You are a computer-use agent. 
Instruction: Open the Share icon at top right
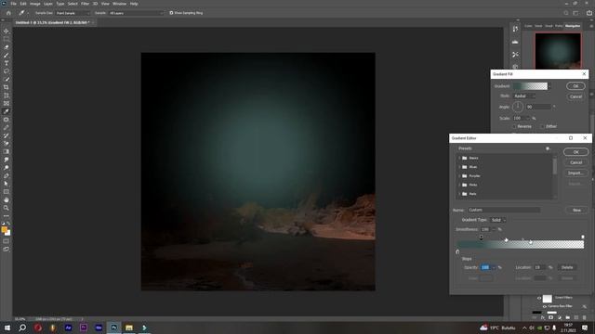588,13
